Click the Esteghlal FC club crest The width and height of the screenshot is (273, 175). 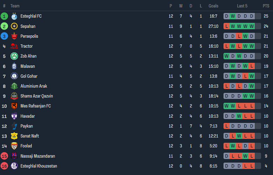click(x=14, y=16)
